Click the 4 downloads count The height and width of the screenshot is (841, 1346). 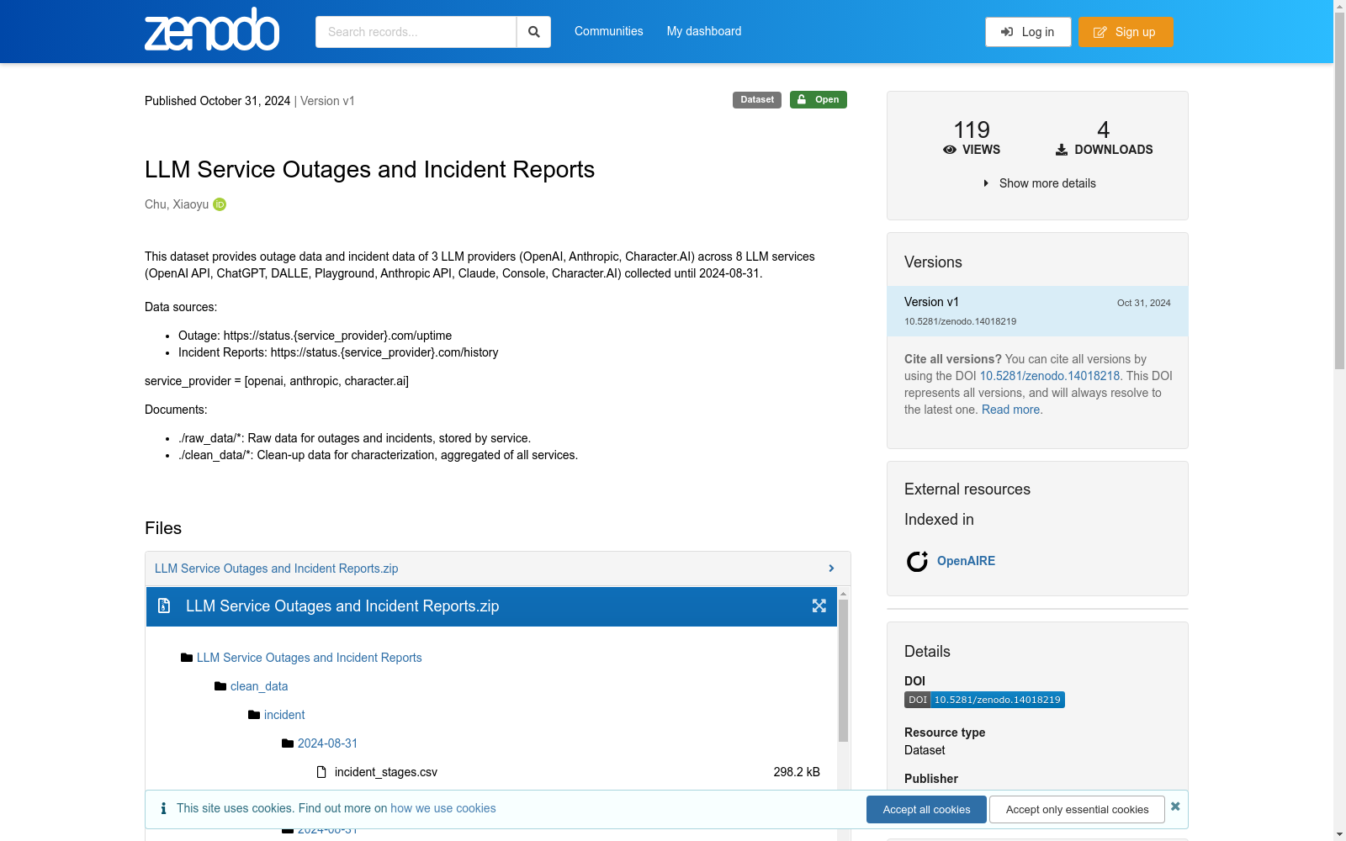[1104, 130]
